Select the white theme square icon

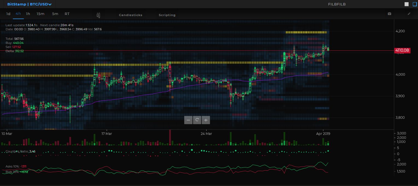click(x=407, y=4)
